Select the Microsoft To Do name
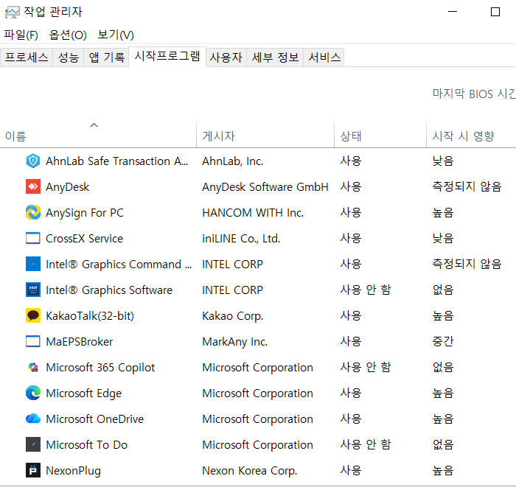The width and height of the screenshot is (516, 490). coord(86,444)
